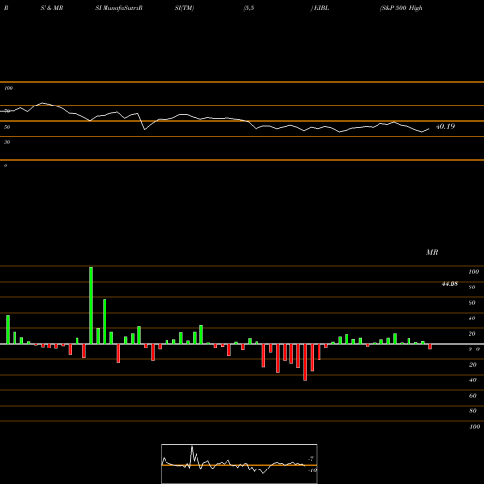
Task: Click the HIBL ticker text in header
Action: 321,8
